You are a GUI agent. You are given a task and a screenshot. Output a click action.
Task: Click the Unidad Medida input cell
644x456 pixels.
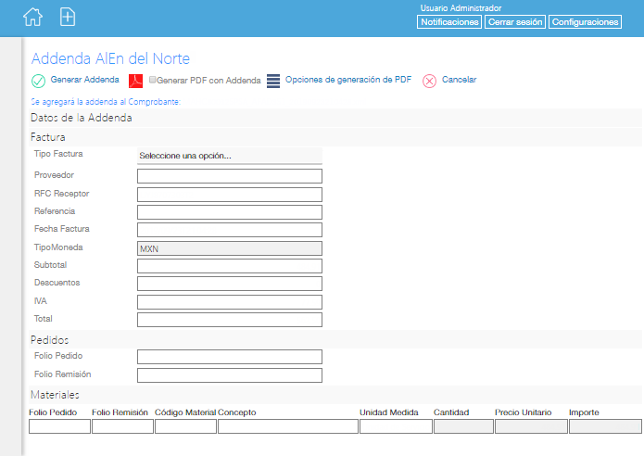point(396,426)
